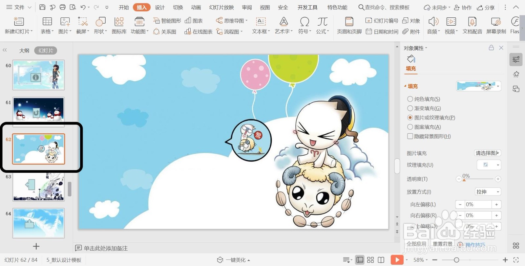Collapse the Fill (填充) section triangle

405,86
